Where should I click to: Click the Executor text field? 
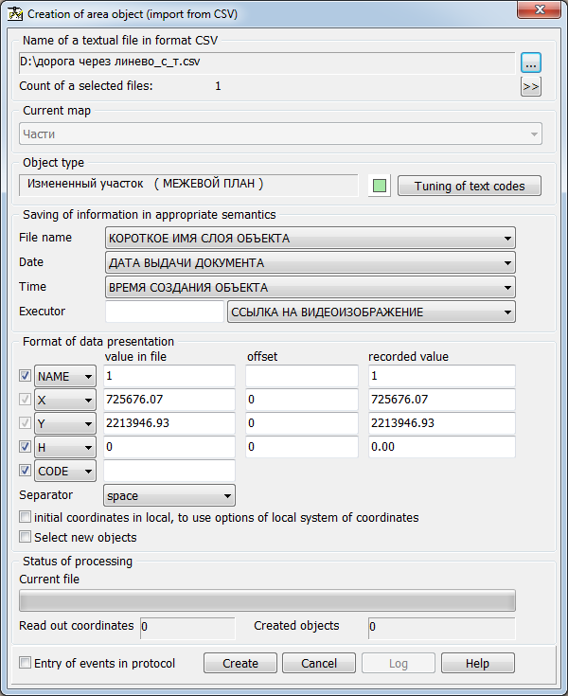pyautogui.click(x=165, y=312)
